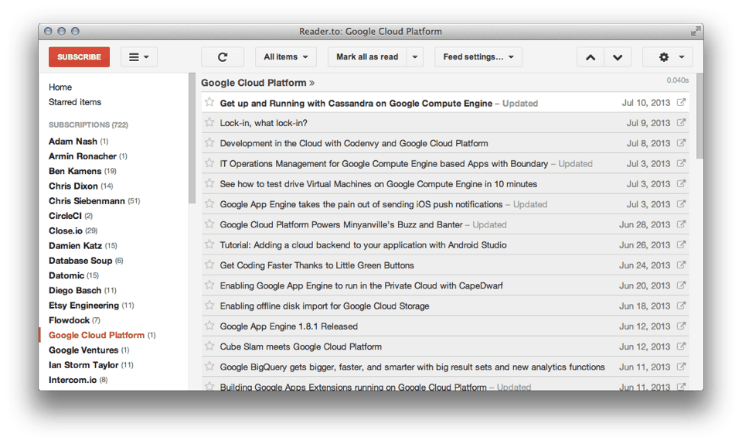
Task: Open App Engine 1.8.1 external link icon
Action: [681, 326]
